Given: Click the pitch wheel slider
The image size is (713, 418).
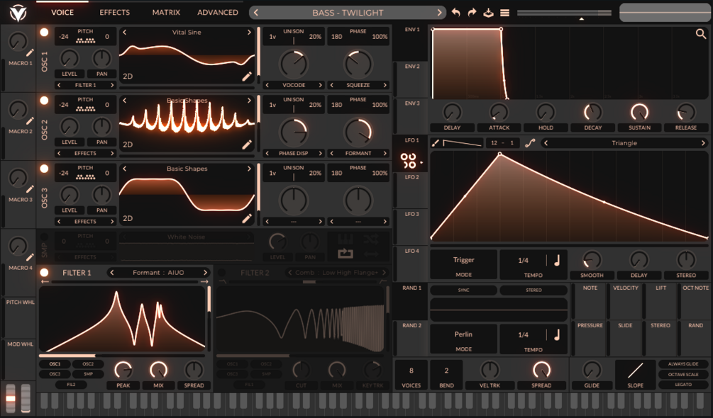Looking at the screenshot, I should point(11,398).
